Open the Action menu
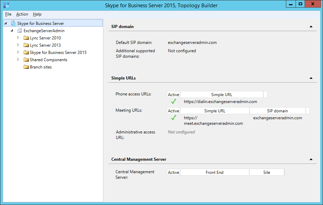This screenshot has height=205, width=323. click(22, 14)
